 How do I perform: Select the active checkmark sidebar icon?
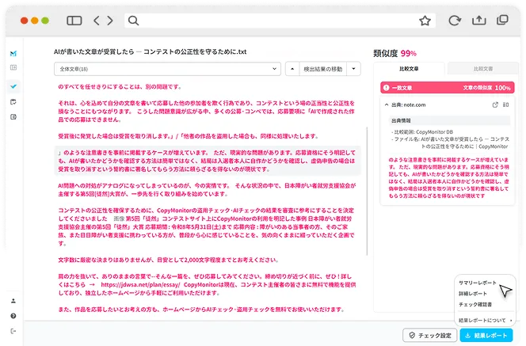point(13,86)
